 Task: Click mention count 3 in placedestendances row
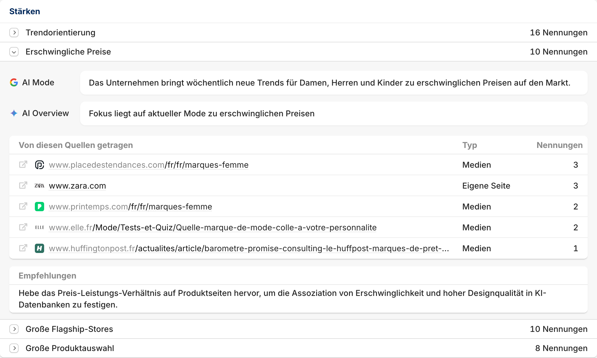pos(576,165)
